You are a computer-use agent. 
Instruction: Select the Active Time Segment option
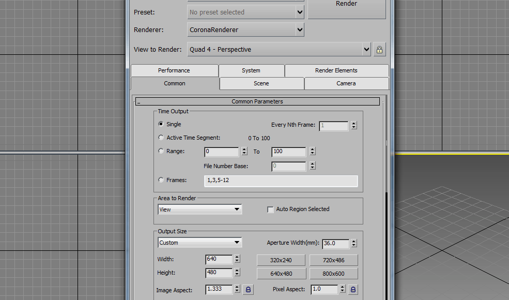tap(161, 138)
